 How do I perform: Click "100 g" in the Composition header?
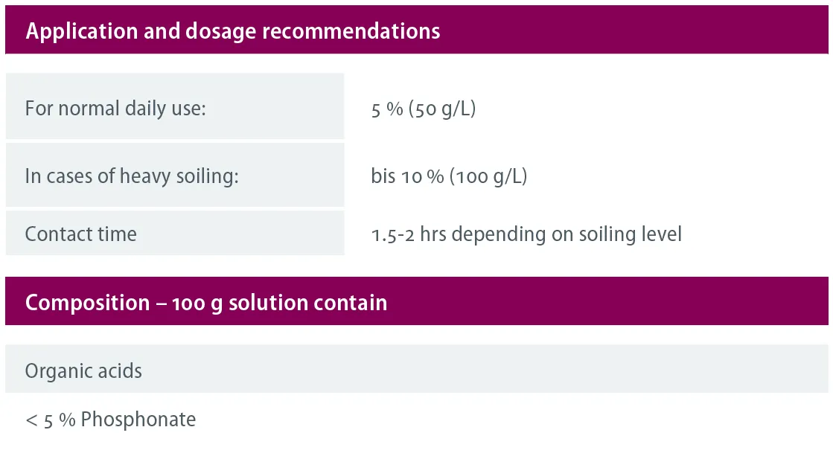tap(197, 303)
